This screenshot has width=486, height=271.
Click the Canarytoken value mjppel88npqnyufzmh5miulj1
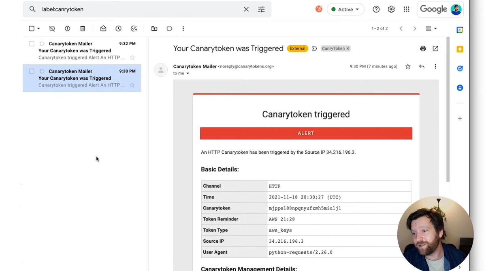305,208
